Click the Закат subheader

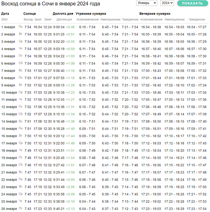pyautogui.click(x=38, y=20)
